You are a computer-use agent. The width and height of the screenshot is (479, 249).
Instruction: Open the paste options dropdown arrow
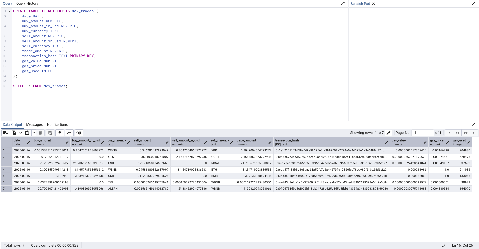tap(34, 133)
